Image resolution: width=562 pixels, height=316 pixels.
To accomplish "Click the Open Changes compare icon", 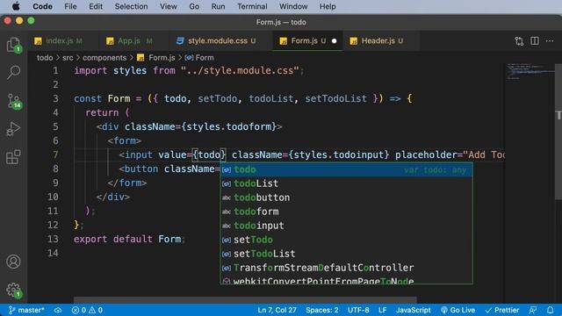I will (x=519, y=41).
